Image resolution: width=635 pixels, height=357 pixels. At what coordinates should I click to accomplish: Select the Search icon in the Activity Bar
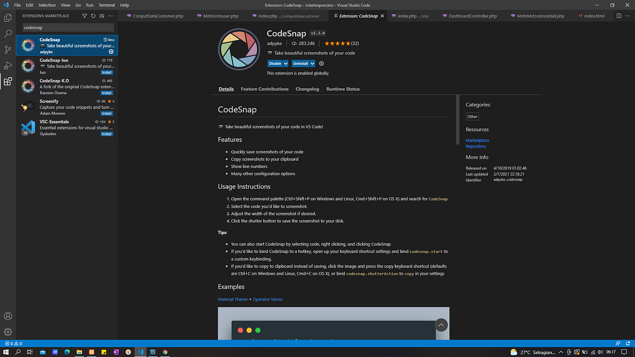pyautogui.click(x=7, y=33)
